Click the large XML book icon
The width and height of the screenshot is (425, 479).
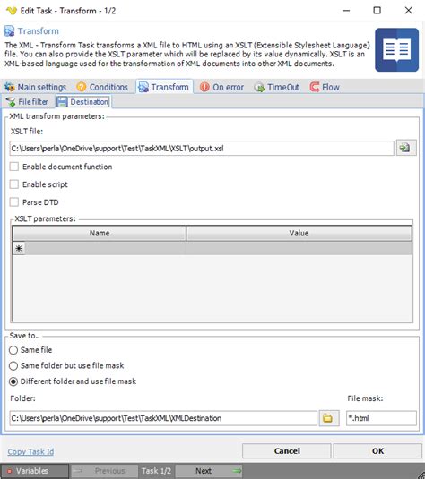click(396, 50)
